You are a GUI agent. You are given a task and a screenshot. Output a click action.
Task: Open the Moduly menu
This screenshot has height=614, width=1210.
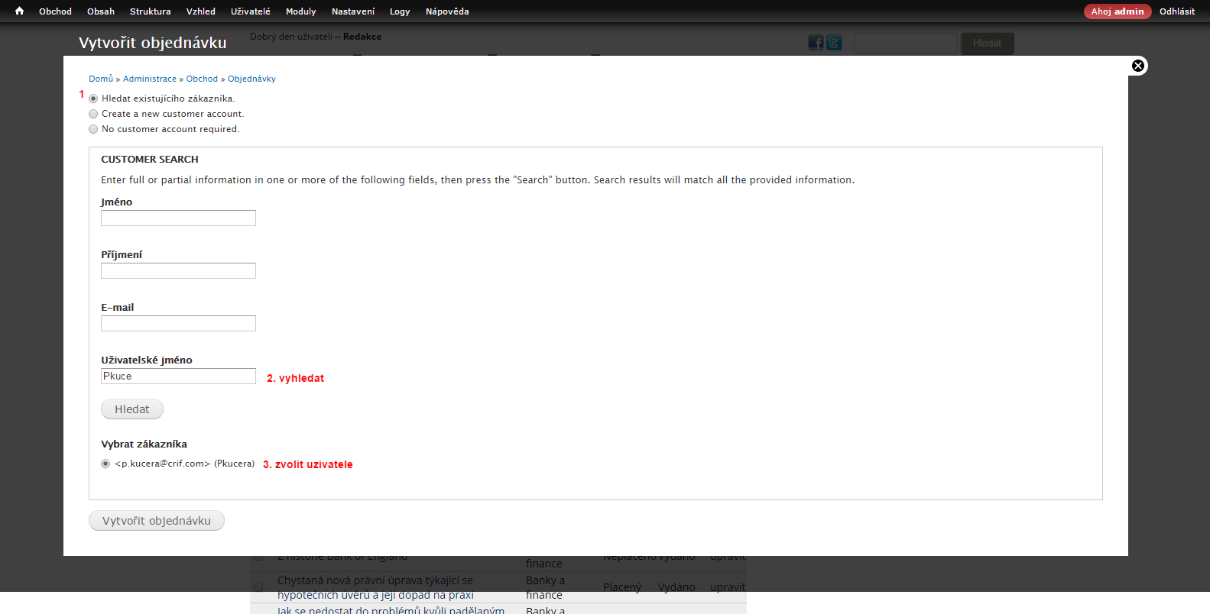[301, 11]
